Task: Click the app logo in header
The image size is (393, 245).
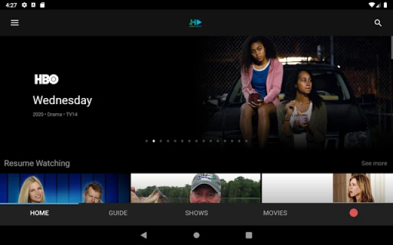Action: point(195,23)
